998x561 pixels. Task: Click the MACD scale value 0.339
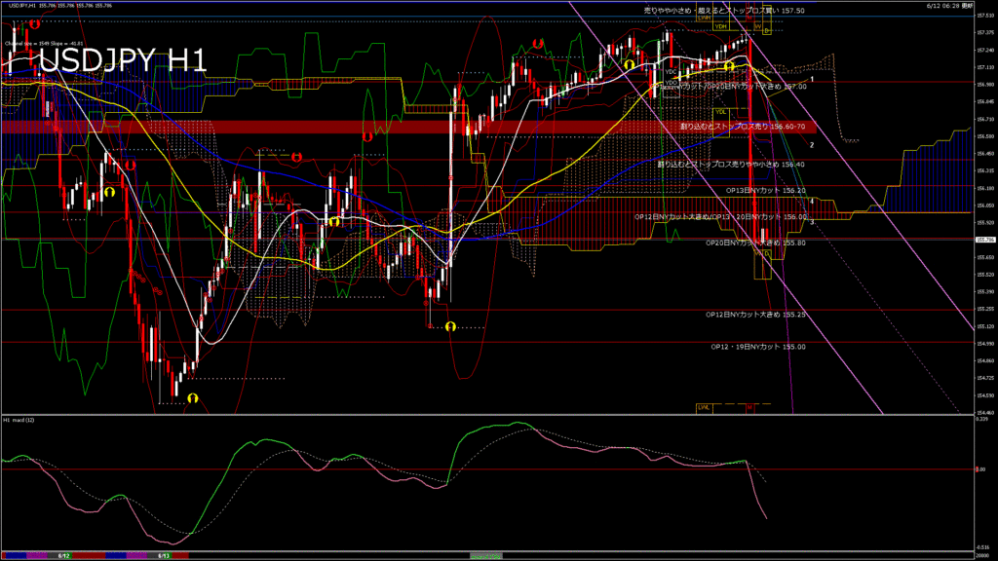pos(981,419)
